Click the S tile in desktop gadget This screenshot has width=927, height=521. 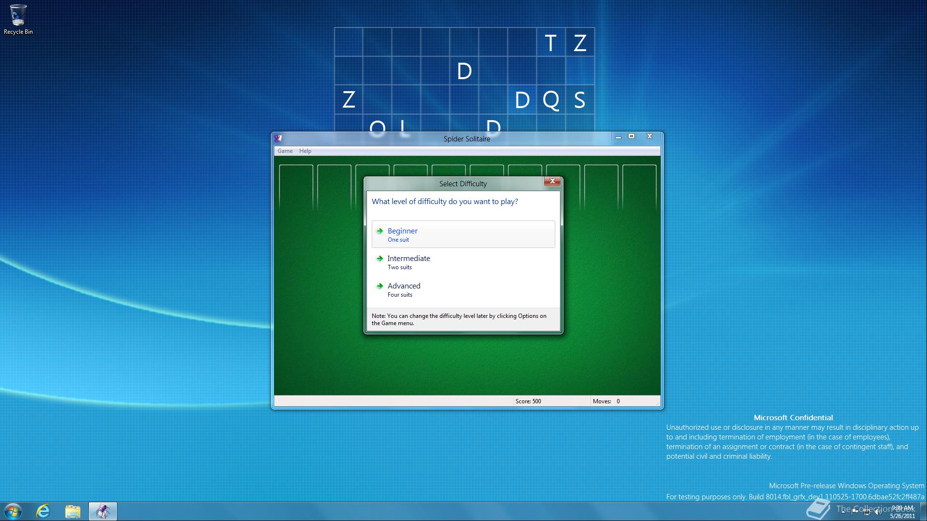pyautogui.click(x=580, y=100)
